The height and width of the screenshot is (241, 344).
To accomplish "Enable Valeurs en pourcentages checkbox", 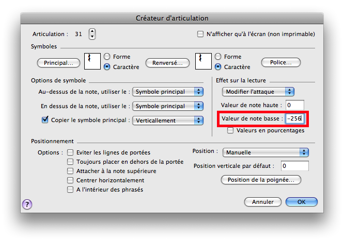I will [x=230, y=130].
